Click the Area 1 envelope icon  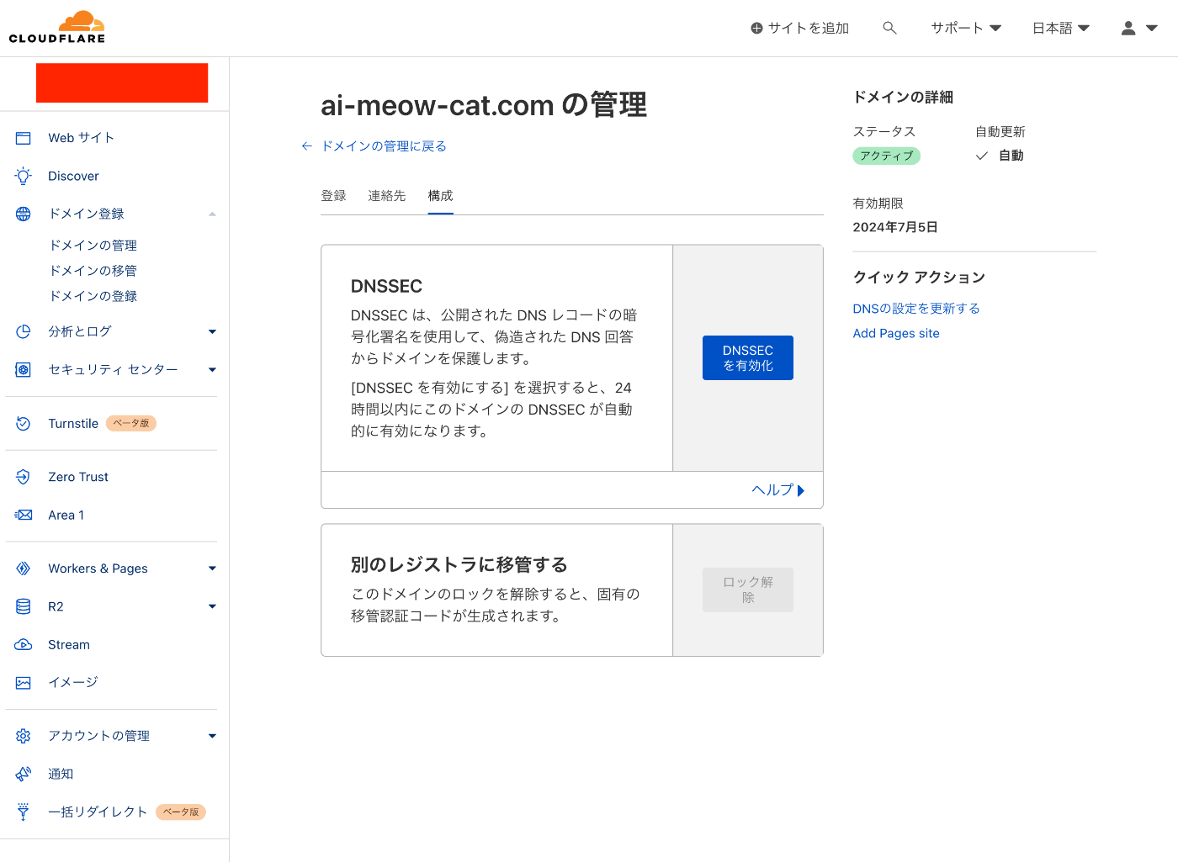(24, 515)
